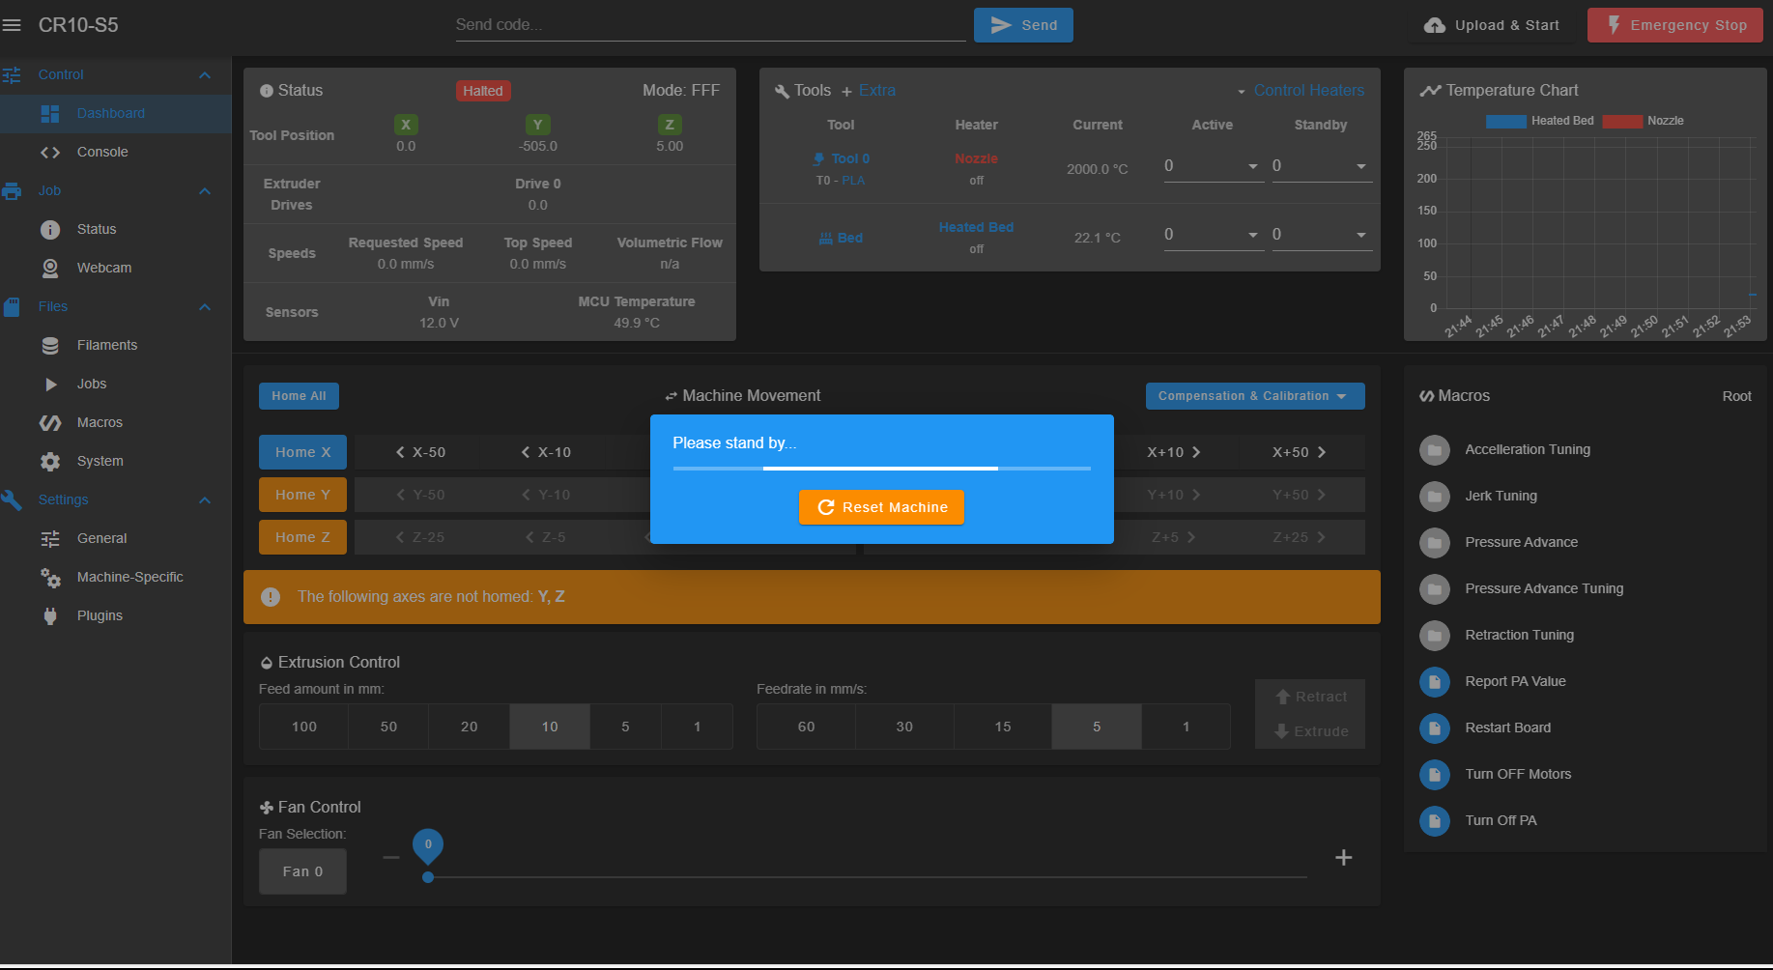Viewport: 1773px width, 970px height.
Task: Click the Job printer icon
Action: pos(12,190)
